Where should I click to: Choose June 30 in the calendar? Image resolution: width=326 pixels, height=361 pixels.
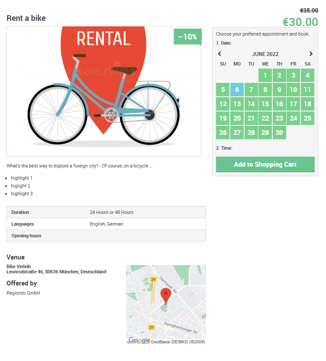tap(279, 133)
